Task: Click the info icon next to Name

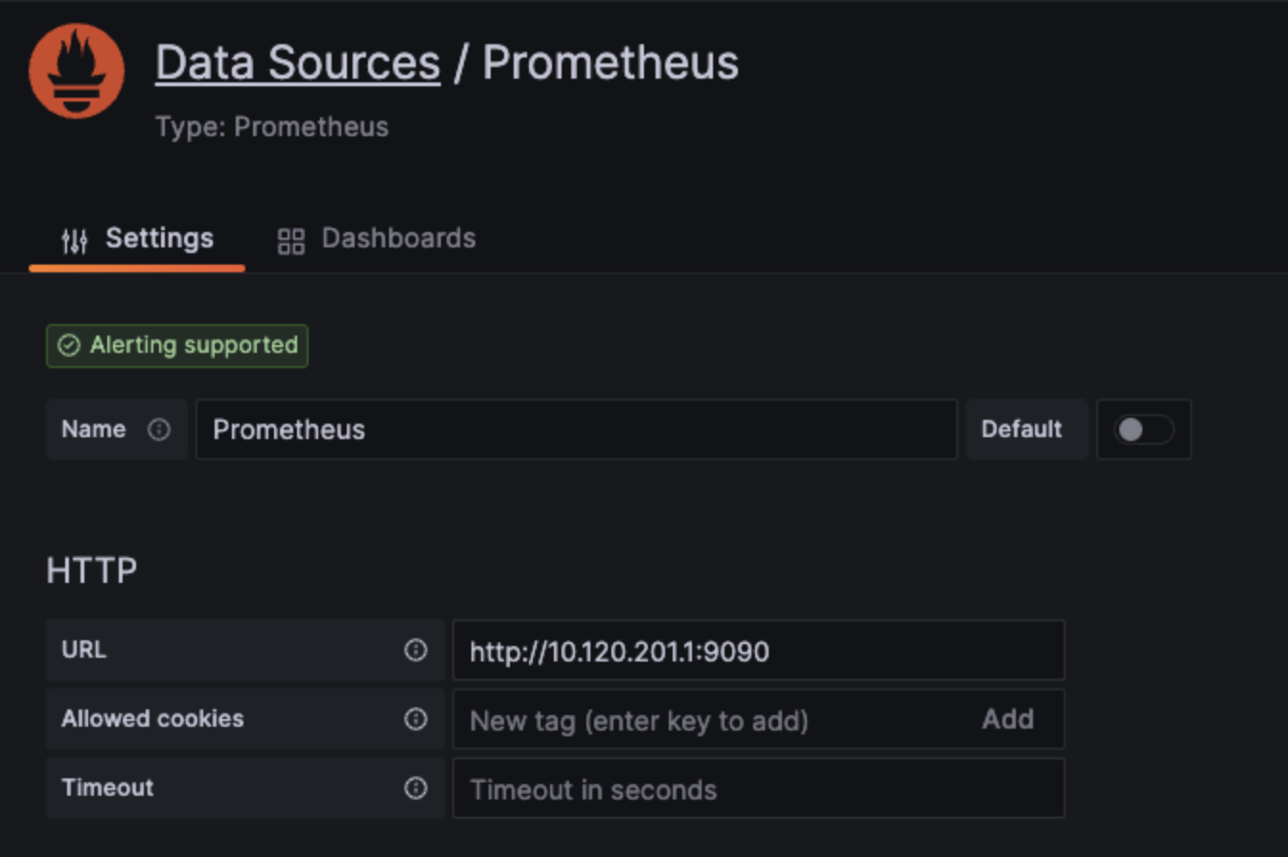Action: 161,429
